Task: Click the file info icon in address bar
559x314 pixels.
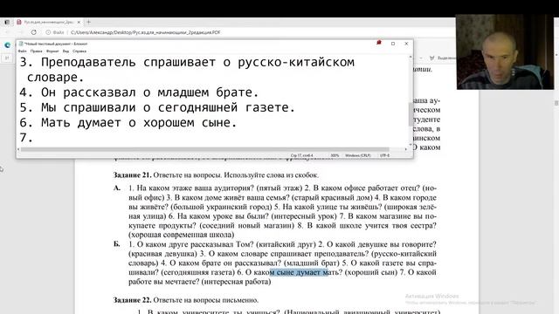Action: (x=48, y=32)
